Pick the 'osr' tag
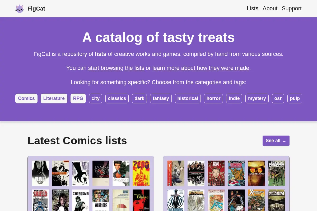The image size is (317, 211). [278, 98]
